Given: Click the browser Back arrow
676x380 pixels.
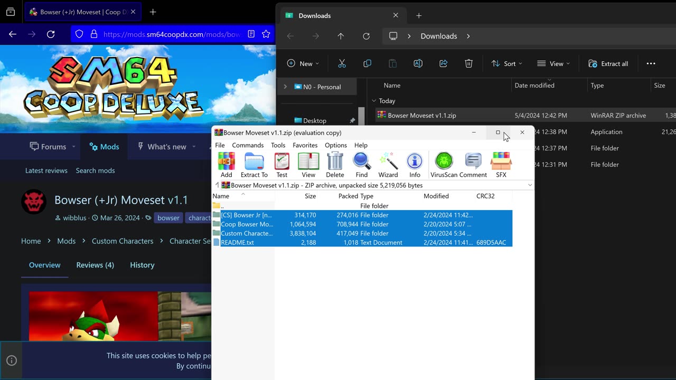Looking at the screenshot, I should 13,34.
